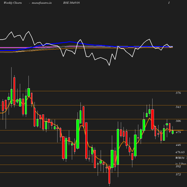The image size is (187, 187).
Task: Click the 392 price level label
Action: point(178,166)
